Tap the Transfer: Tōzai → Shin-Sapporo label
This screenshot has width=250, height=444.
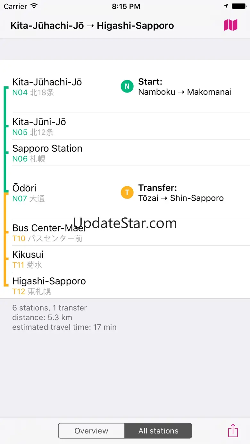[x=181, y=193]
